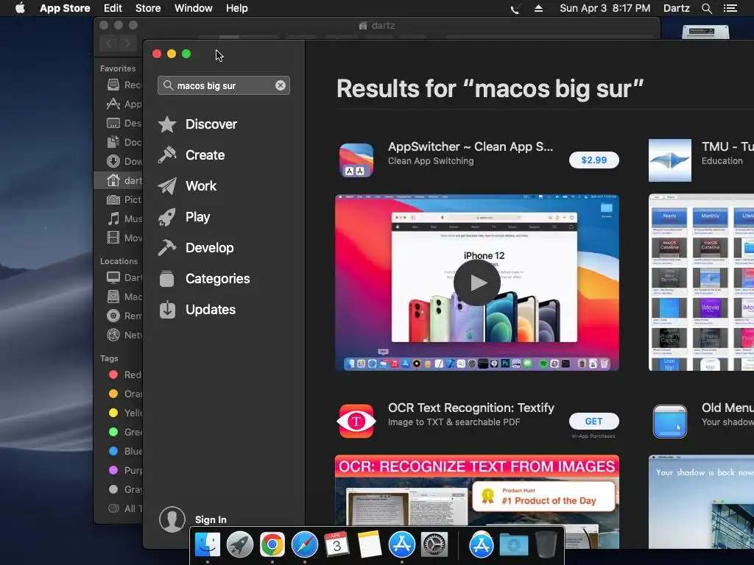The width and height of the screenshot is (754, 565).
Task: Open the Discover section in App Store
Action: pyautogui.click(x=197, y=124)
